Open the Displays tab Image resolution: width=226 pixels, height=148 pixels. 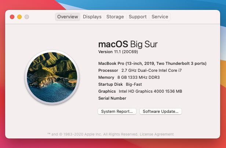pyautogui.click(x=92, y=17)
